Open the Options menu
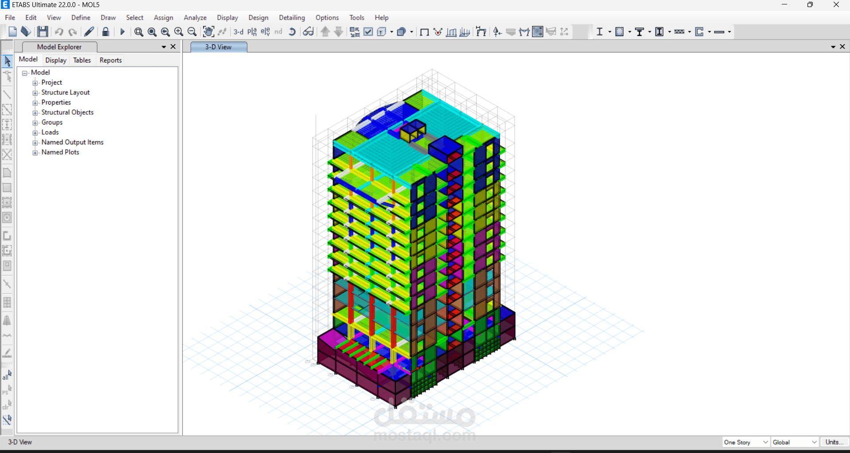This screenshot has height=453, width=850. click(x=327, y=18)
